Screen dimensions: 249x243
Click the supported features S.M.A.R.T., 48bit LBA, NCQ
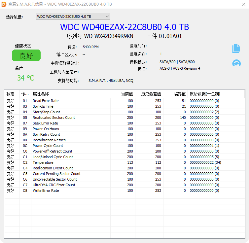click(x=111, y=81)
